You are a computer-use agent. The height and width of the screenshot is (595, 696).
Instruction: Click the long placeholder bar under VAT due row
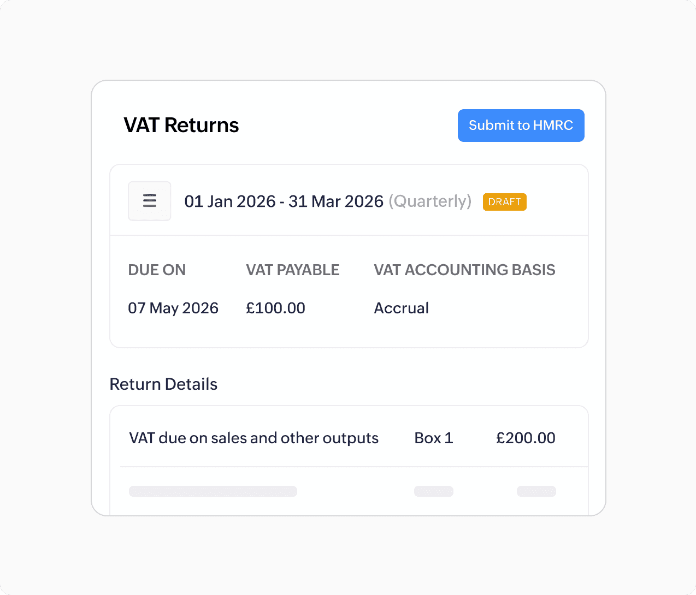click(213, 491)
